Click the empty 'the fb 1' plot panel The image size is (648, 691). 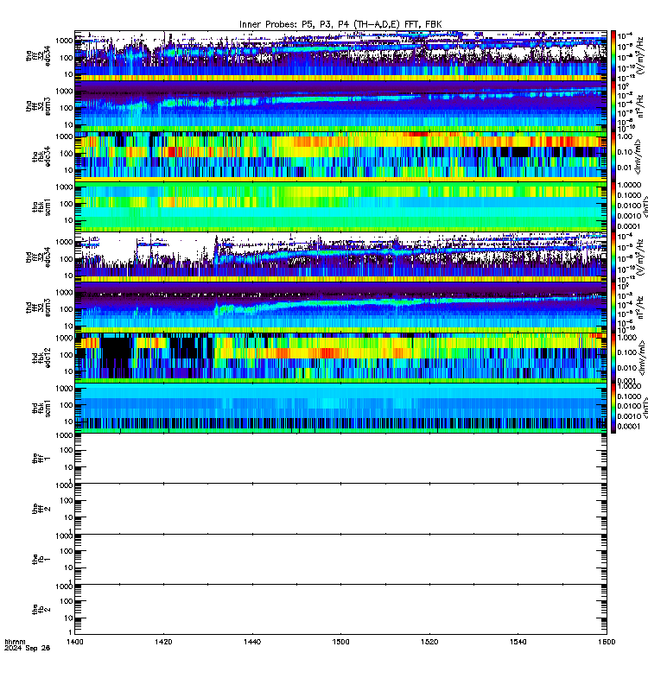click(x=340, y=559)
